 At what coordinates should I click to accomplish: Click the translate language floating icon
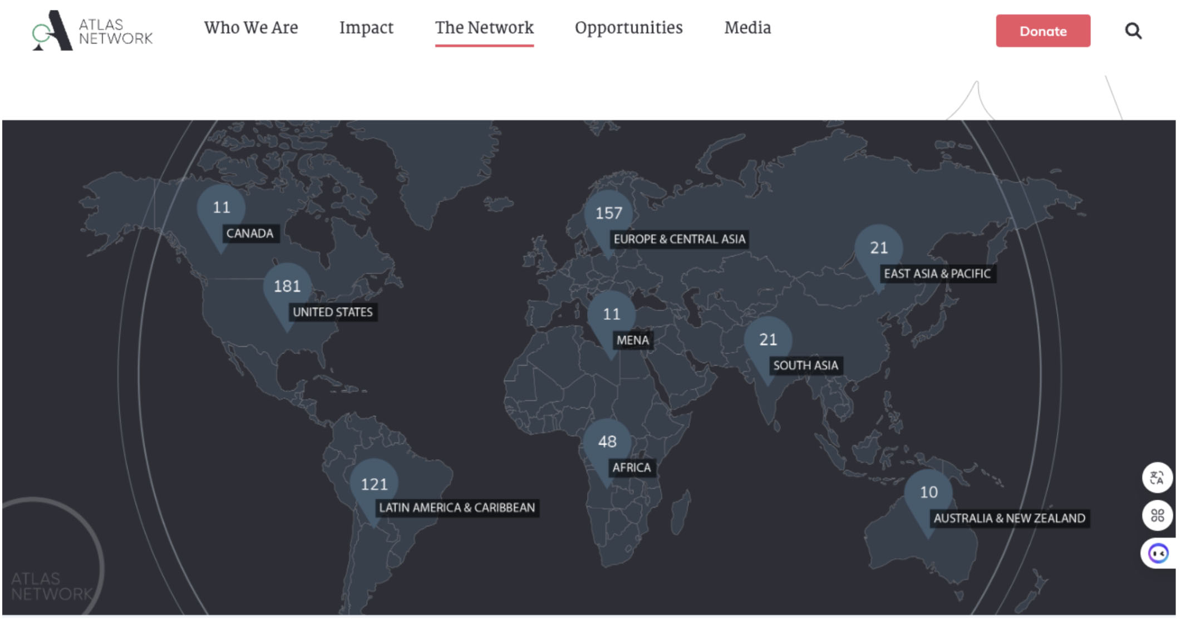[x=1158, y=478]
